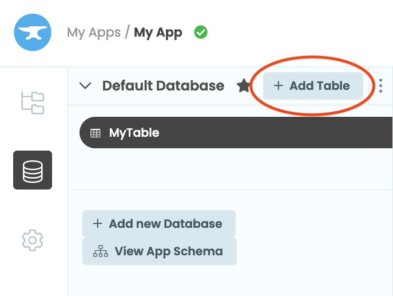Click the plus icon in Add new Database
The image size is (393, 296).
pyautogui.click(x=98, y=223)
